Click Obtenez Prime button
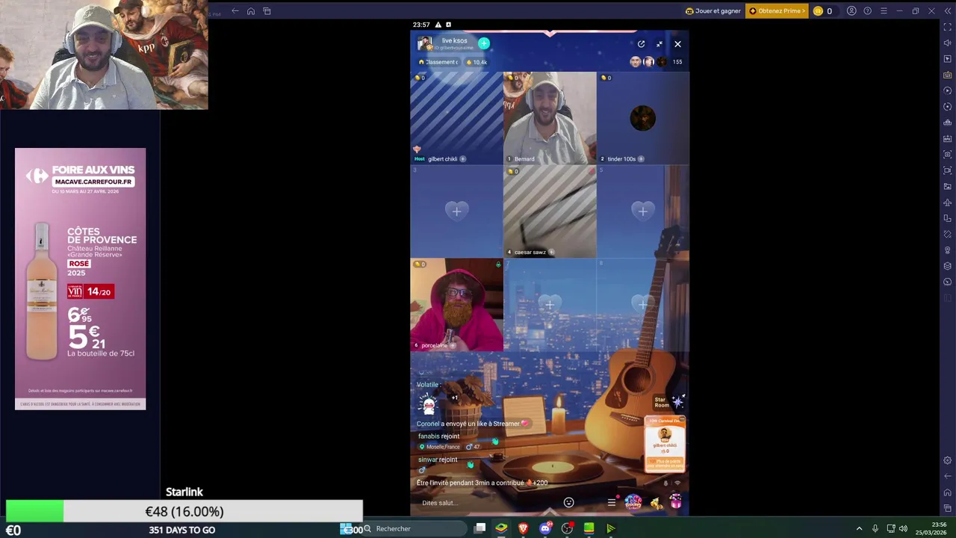 coord(777,11)
